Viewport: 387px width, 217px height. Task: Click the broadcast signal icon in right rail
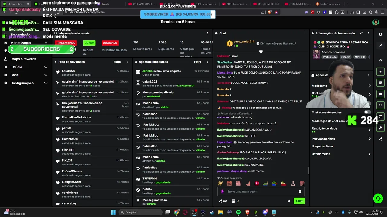click(380, 105)
